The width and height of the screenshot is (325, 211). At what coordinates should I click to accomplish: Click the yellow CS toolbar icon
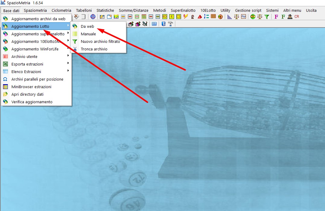179,17
